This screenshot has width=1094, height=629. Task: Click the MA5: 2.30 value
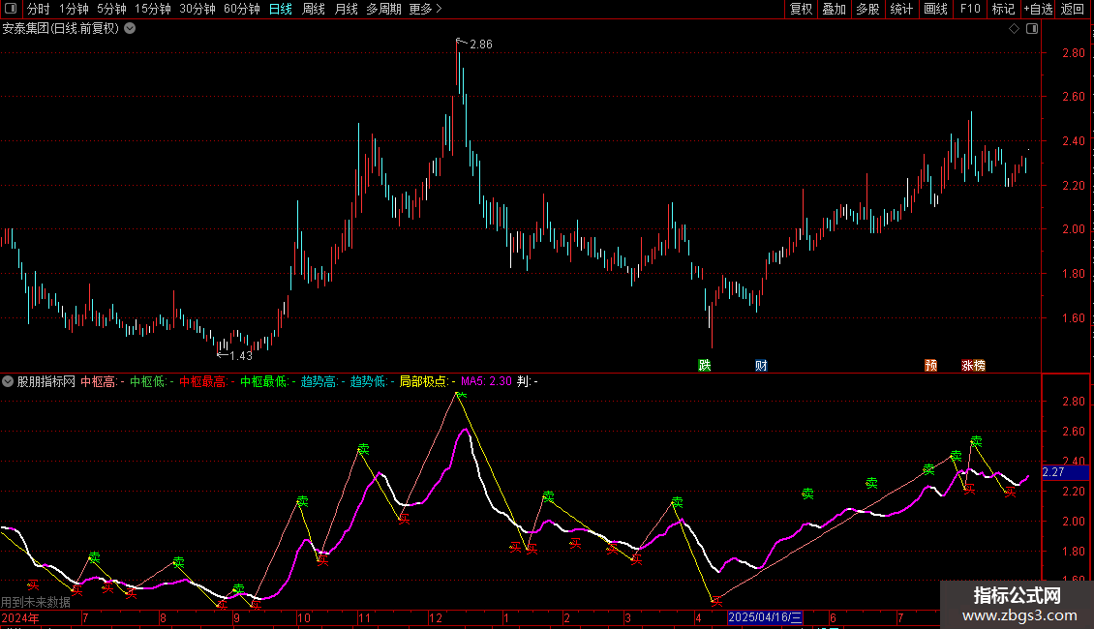pyautogui.click(x=486, y=381)
